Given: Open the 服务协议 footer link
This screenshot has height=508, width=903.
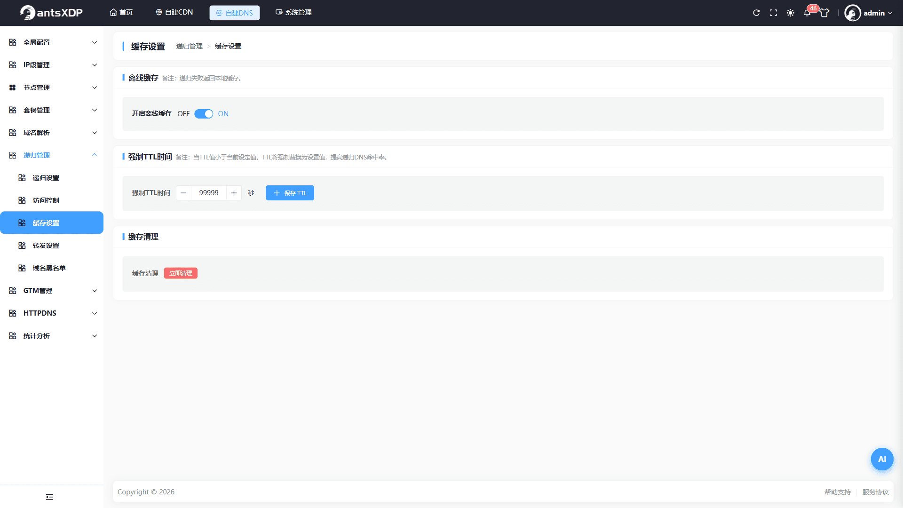Looking at the screenshot, I should (x=875, y=492).
